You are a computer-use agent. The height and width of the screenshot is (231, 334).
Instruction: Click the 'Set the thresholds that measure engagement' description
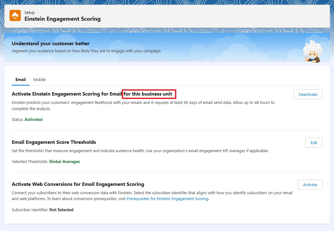pyautogui.click(x=140, y=151)
